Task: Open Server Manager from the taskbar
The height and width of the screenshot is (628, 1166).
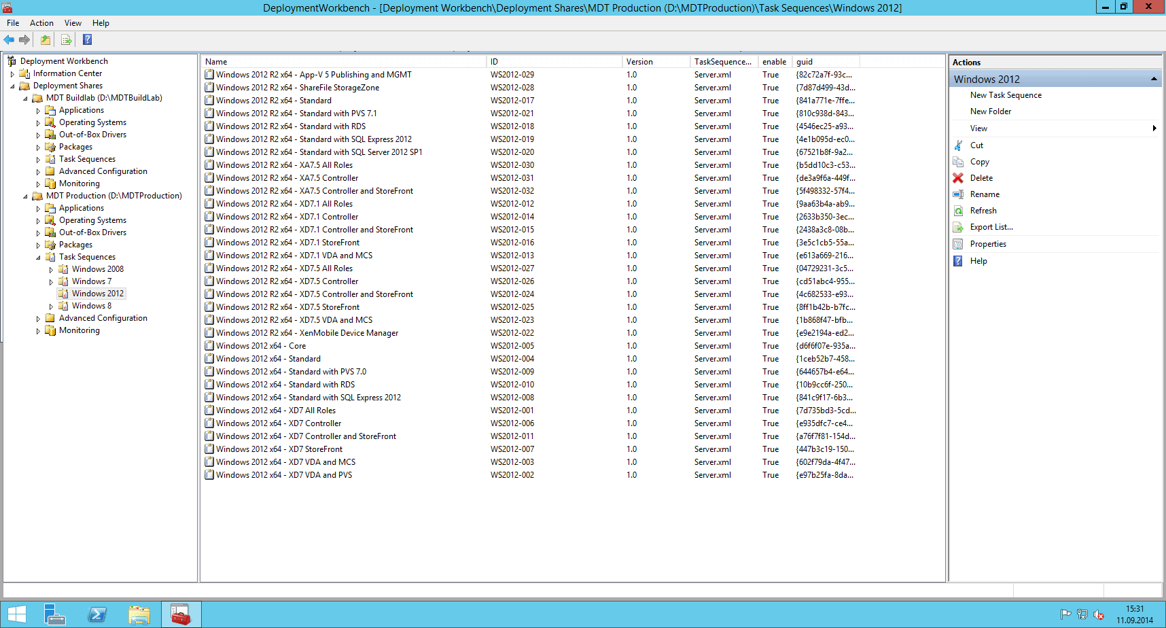Action: pyautogui.click(x=54, y=615)
